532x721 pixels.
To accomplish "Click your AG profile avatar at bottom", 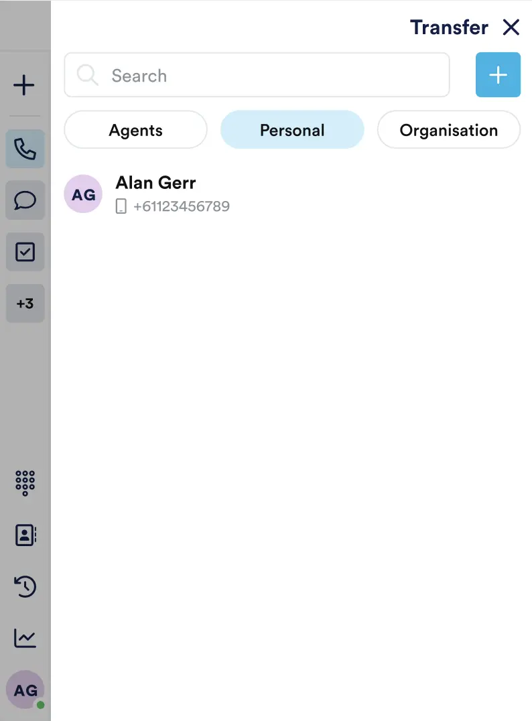I will (x=25, y=689).
